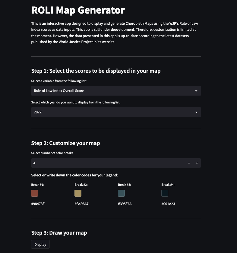Click the number of color breaks field
The image size is (237, 253).
108,163
